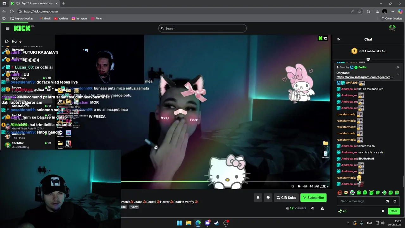Expand Other favorites folder
Viewport: 405px width, 228px height.
[391, 19]
